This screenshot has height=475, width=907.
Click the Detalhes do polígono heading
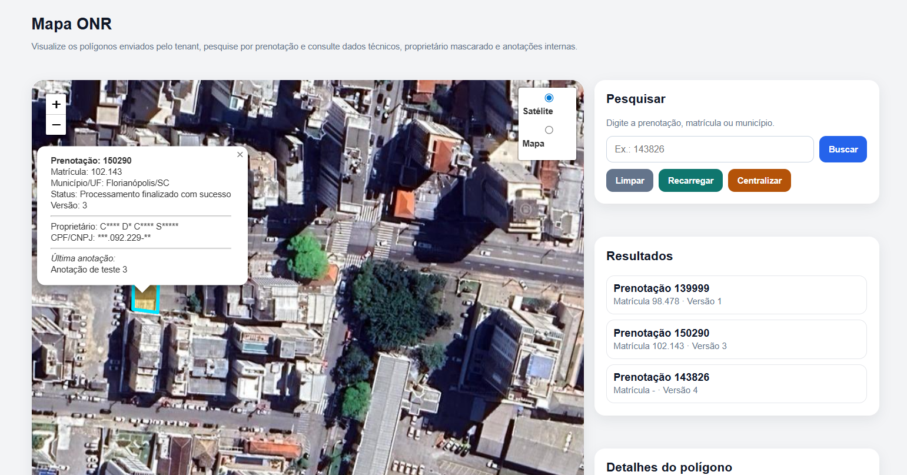pyautogui.click(x=669, y=467)
